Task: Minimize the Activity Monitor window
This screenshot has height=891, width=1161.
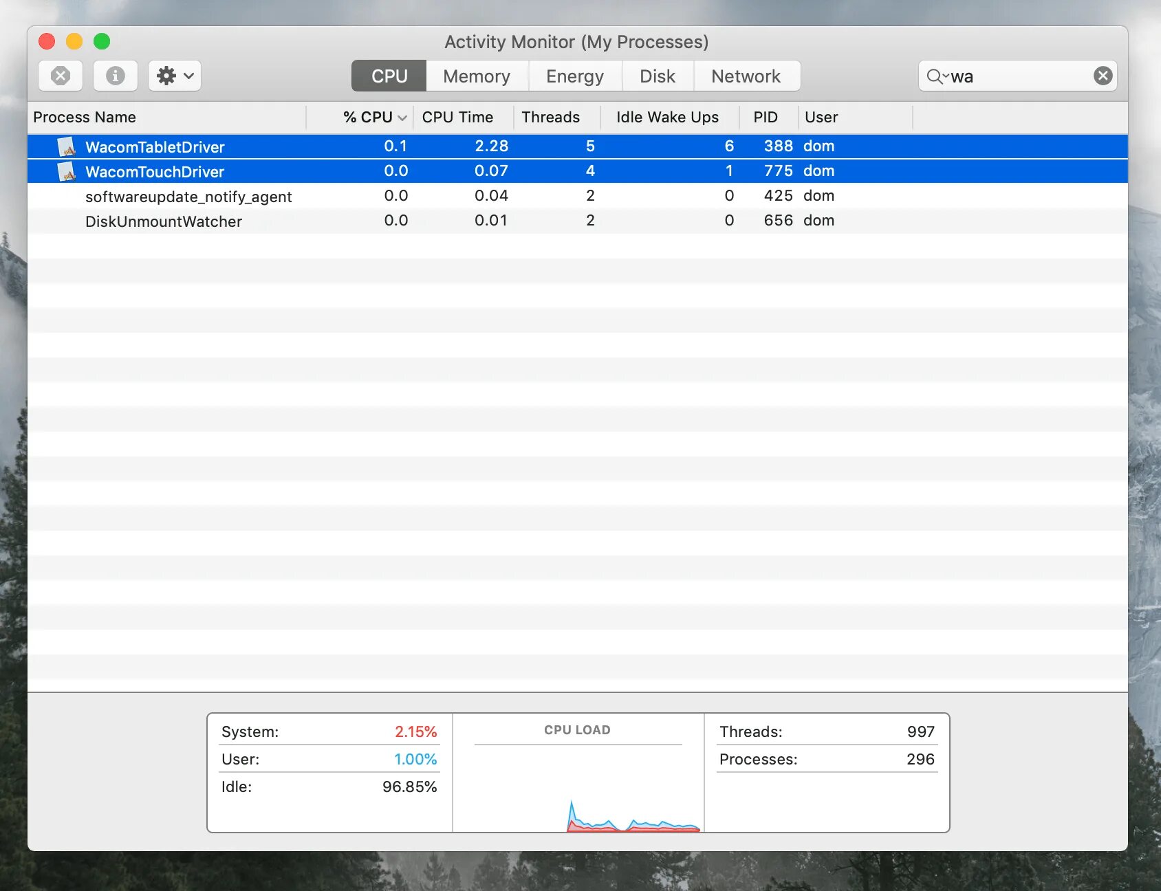Action: [x=74, y=41]
